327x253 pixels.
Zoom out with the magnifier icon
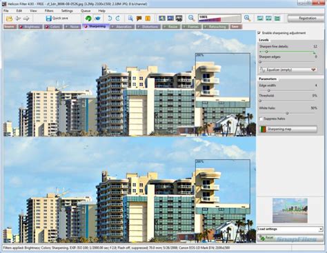[x=191, y=19]
